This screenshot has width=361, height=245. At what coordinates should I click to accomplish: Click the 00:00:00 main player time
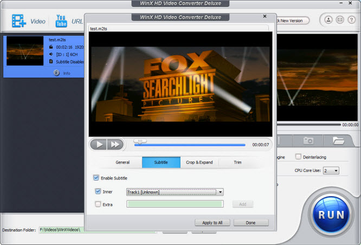(350, 125)
